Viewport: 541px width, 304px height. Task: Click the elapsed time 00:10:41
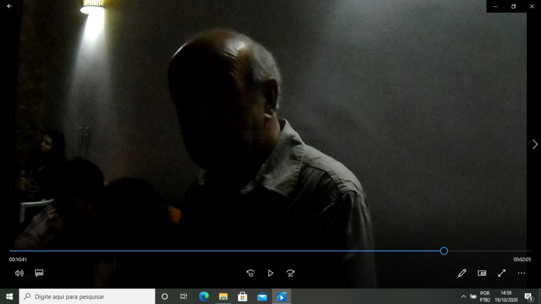pyautogui.click(x=18, y=260)
